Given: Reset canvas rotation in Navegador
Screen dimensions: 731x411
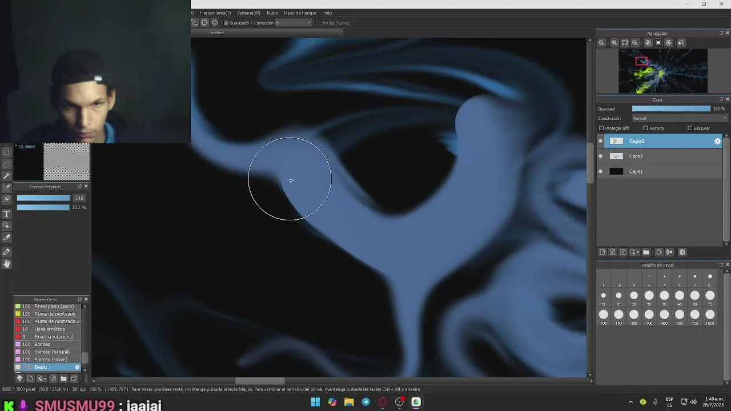Looking at the screenshot, I should (658, 43).
